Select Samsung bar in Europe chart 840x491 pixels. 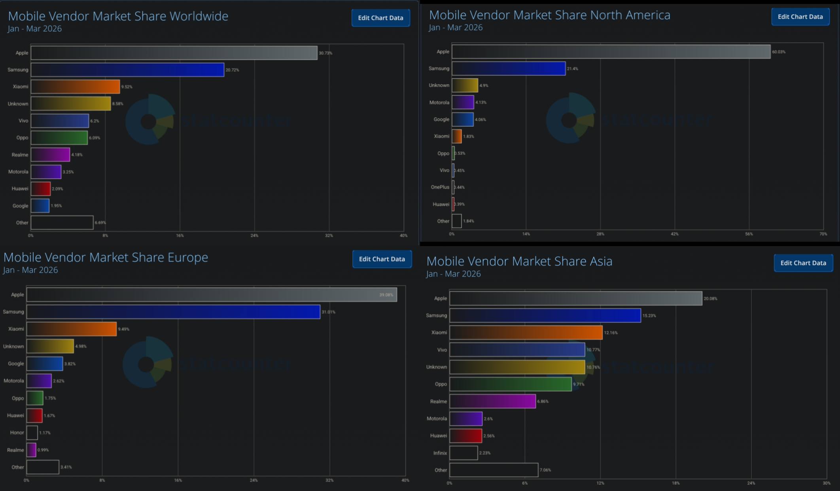pos(173,312)
